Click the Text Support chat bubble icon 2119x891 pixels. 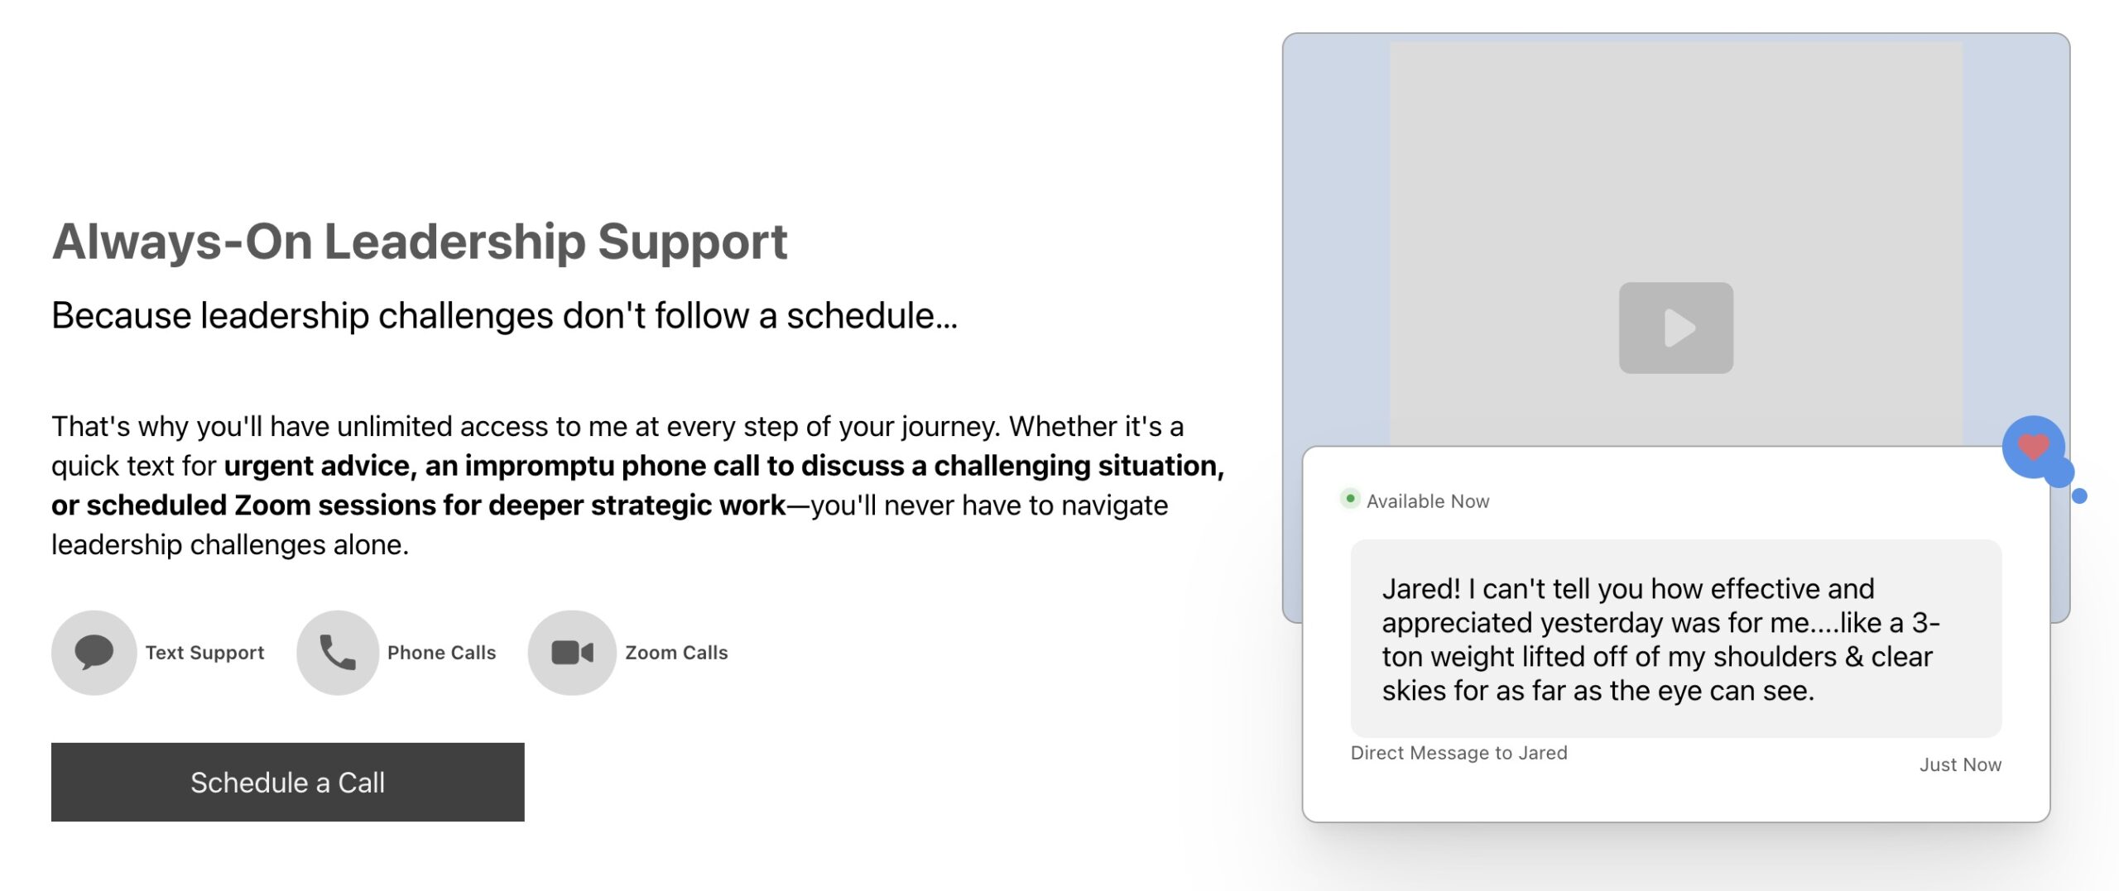[x=94, y=652]
